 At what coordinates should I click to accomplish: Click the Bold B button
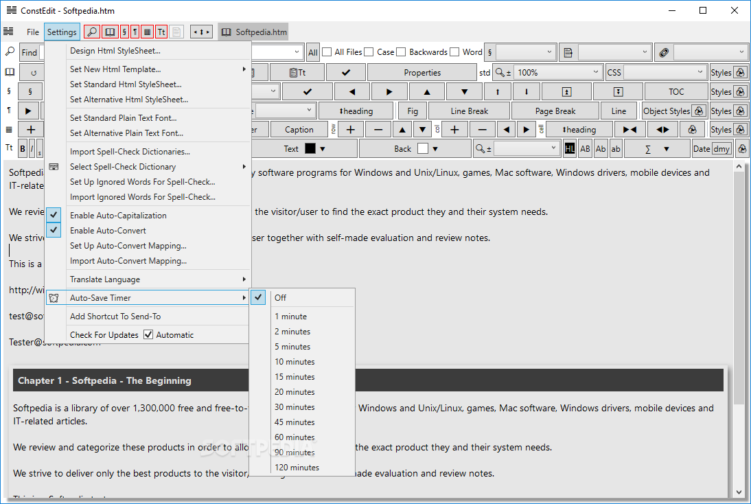[x=23, y=149]
